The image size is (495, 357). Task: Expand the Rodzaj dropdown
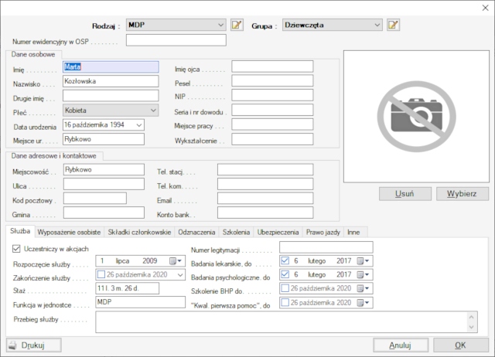[221, 25]
